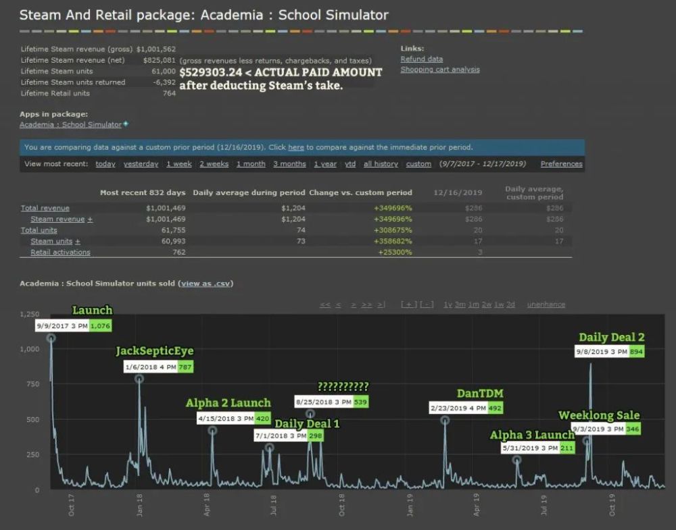The image size is (676, 530).
Task: Expand the Steam revenue row breakdown
Action: (x=90, y=219)
